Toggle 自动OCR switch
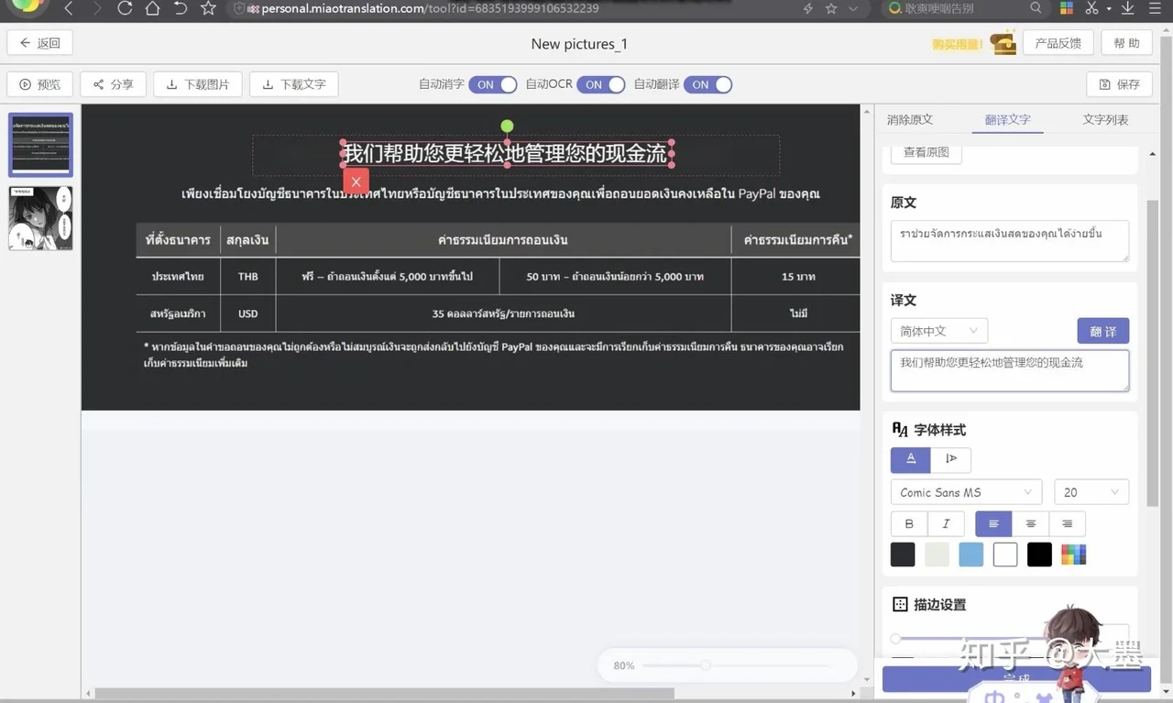 tap(601, 84)
